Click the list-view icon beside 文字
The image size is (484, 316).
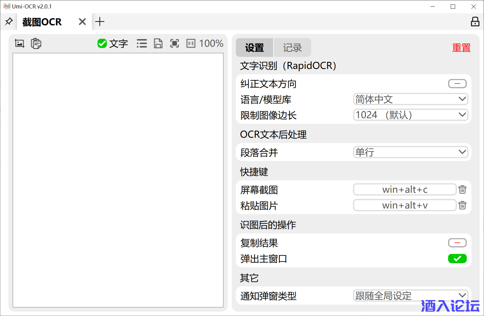pos(142,43)
